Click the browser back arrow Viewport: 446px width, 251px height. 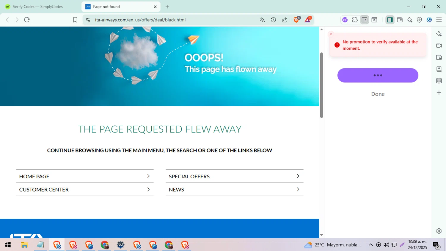[7, 20]
